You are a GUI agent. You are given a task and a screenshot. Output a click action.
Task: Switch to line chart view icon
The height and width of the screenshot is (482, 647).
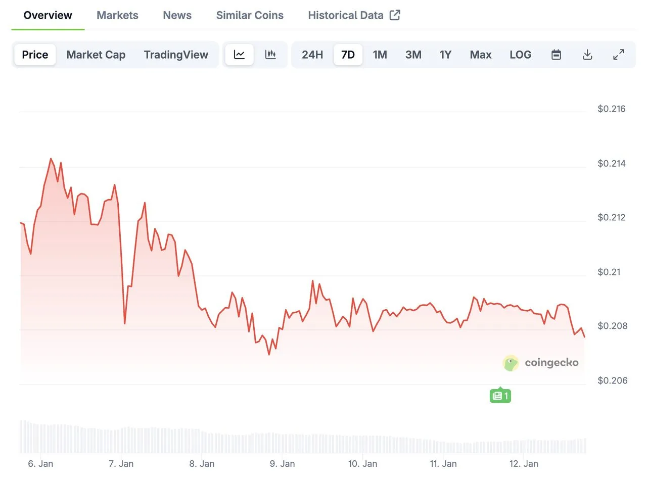(239, 55)
